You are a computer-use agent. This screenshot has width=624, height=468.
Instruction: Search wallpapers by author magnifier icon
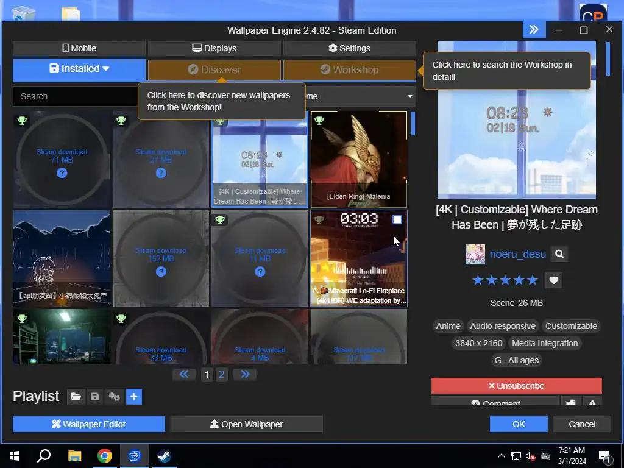[559, 254]
